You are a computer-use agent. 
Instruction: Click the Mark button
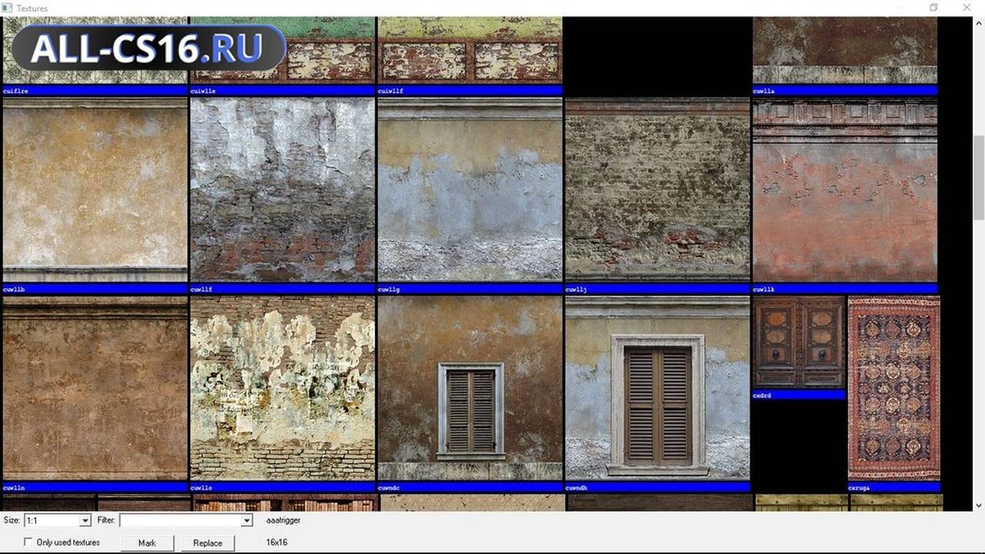point(147,543)
